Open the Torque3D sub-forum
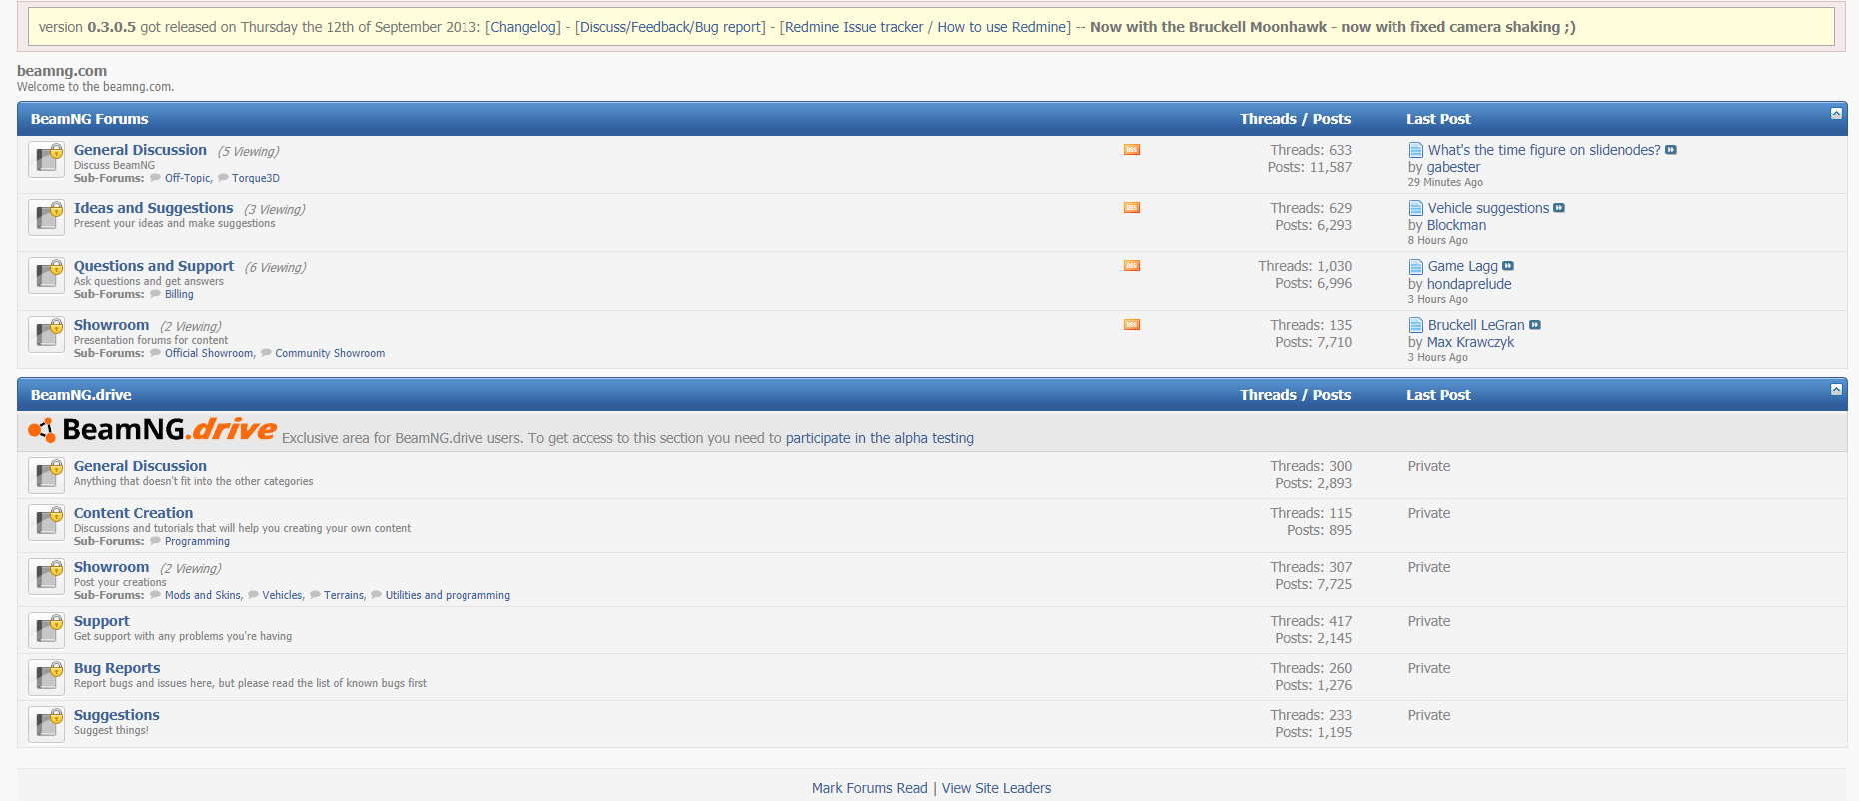The image size is (1859, 801). click(x=256, y=178)
